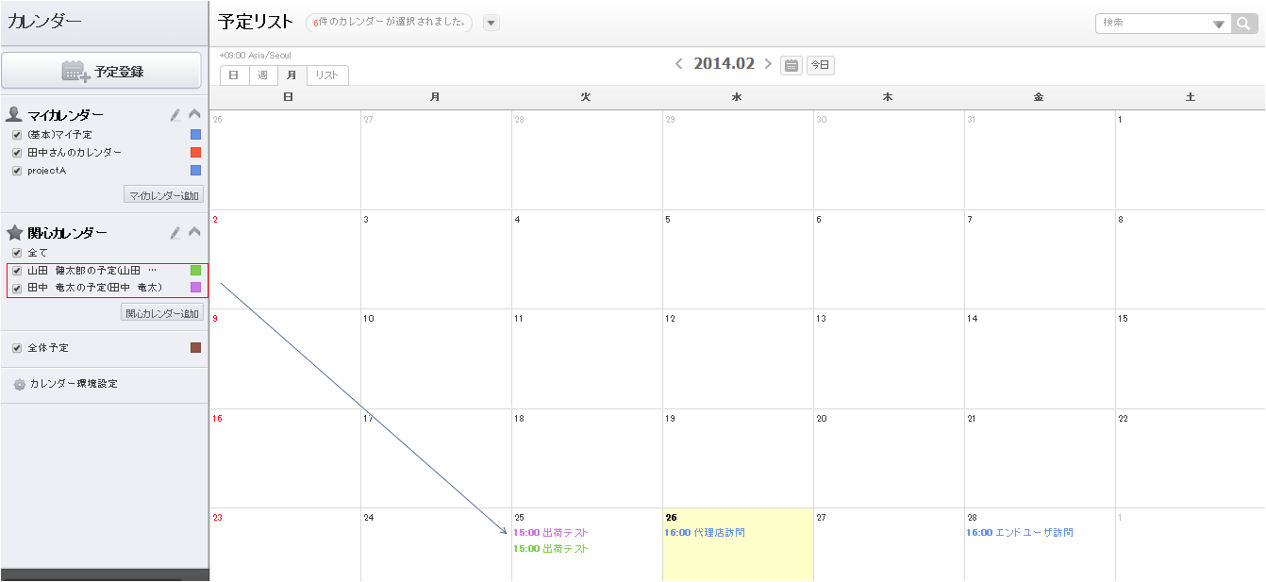1266x582 pixels.
Task: Open カレンダー環境設定 settings link
Action: (x=74, y=384)
